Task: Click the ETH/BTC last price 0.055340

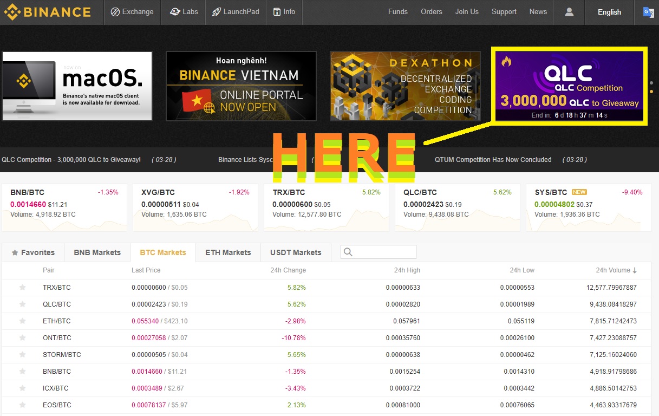Action: [x=145, y=321]
